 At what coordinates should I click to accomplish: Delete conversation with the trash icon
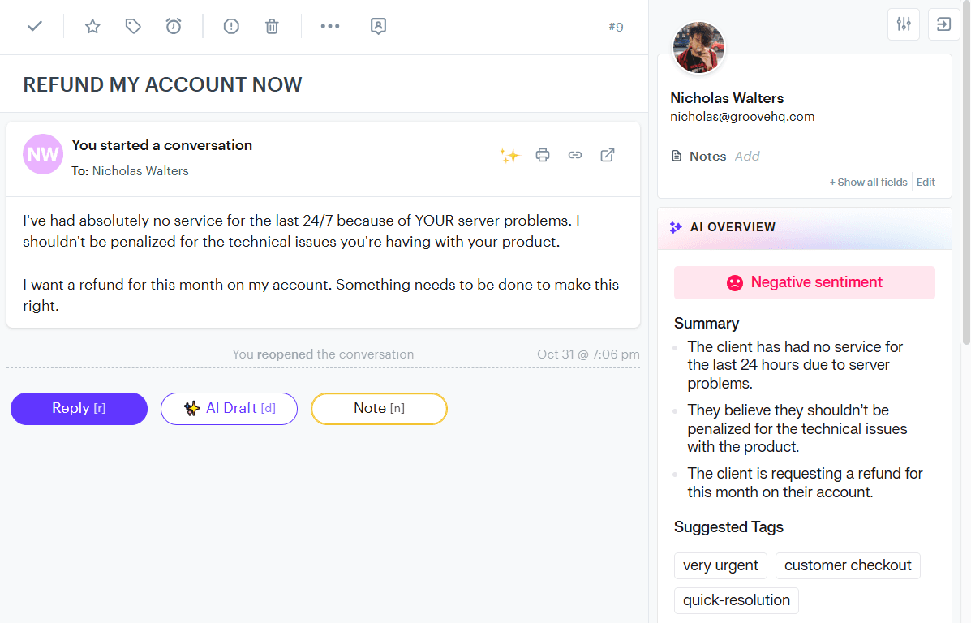(x=272, y=26)
